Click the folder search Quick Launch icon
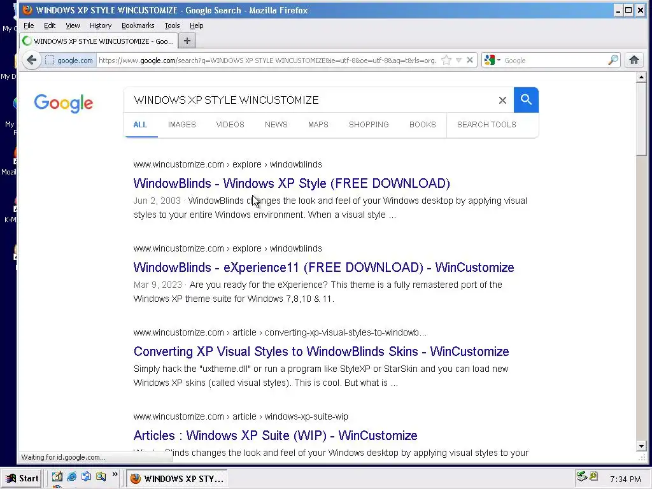 [101, 476]
